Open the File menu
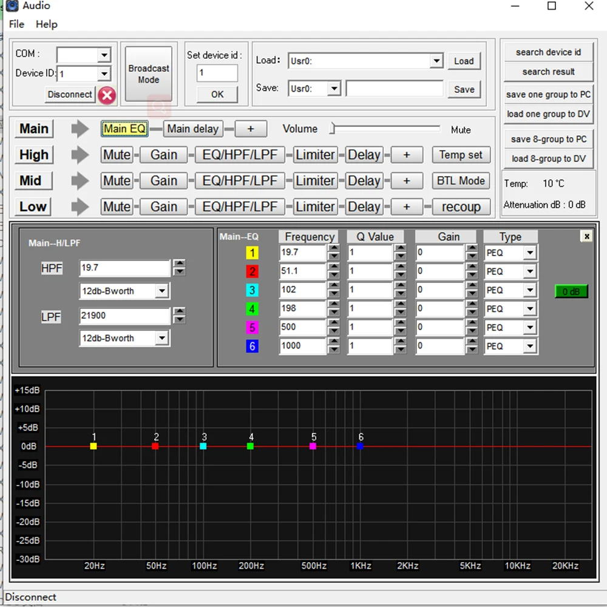607x607 pixels. 17,24
